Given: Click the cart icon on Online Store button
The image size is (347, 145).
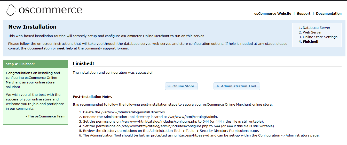Looking at the screenshot, I should click(x=169, y=86).
